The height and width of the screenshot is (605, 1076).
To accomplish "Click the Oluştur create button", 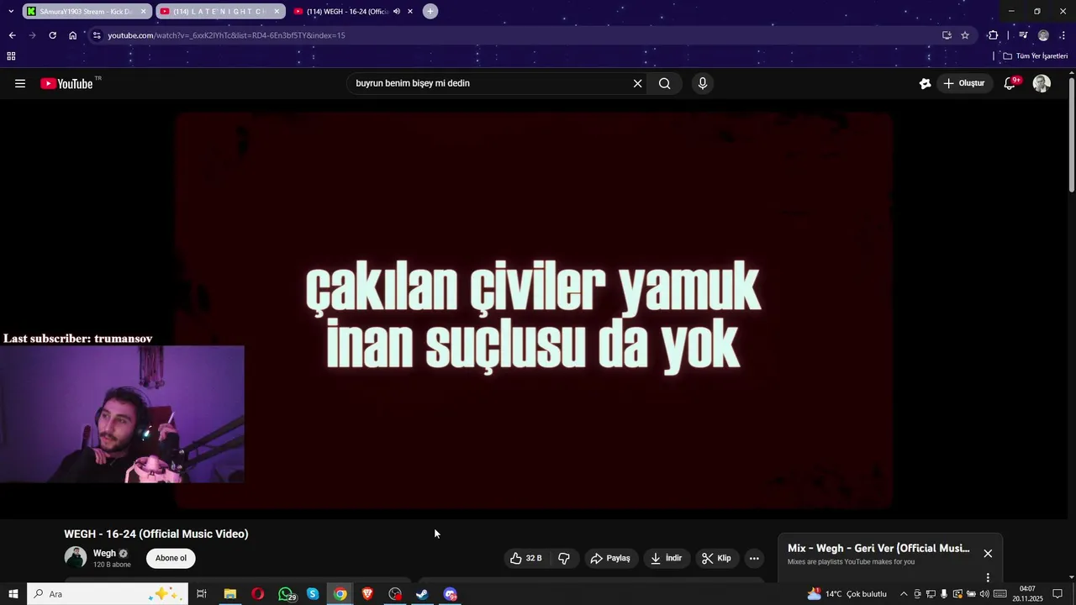I will [963, 83].
